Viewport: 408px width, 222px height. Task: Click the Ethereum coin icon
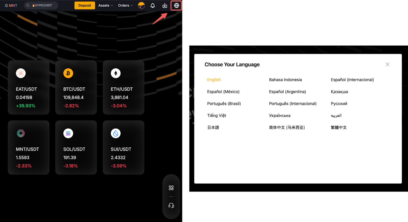point(116,73)
